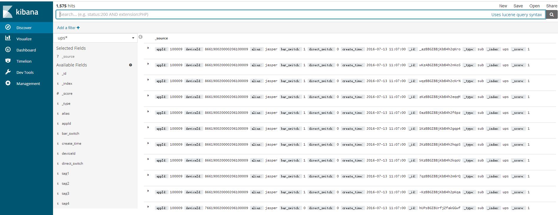Expand row with _id zKzBBGIBBjKbB4h2eqqM
Image resolution: width=558 pixels, height=215 pixels.
point(148,96)
